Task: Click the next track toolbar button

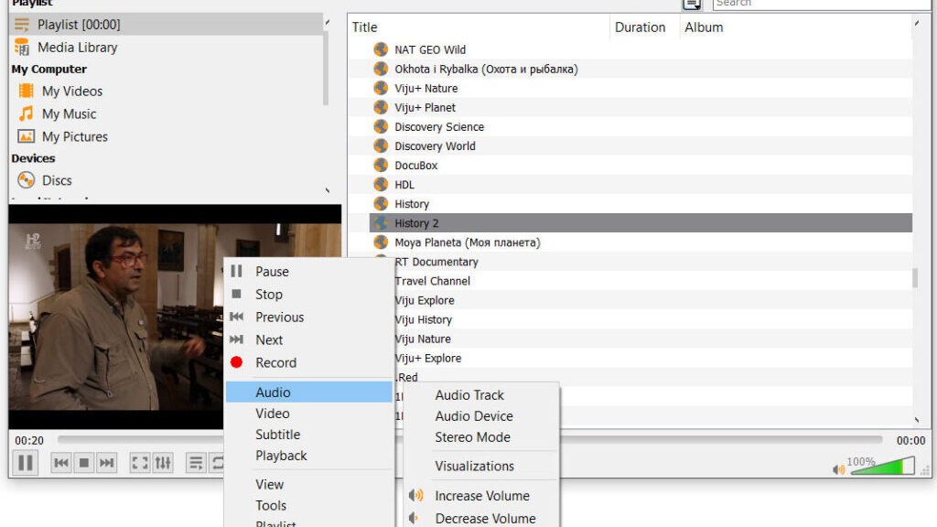Action: (x=106, y=462)
